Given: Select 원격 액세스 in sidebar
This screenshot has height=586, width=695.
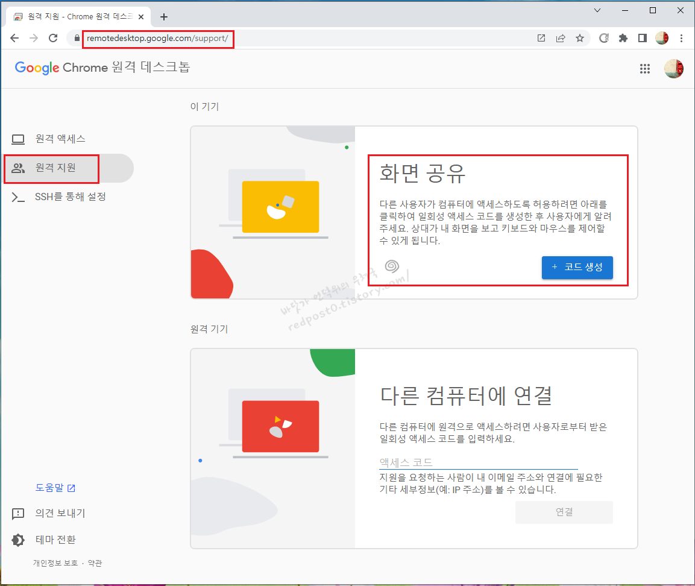Looking at the screenshot, I should pos(69,139).
